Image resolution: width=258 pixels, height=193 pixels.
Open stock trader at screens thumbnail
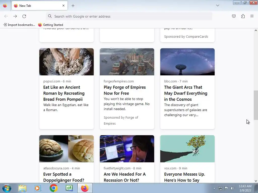coord(127,149)
